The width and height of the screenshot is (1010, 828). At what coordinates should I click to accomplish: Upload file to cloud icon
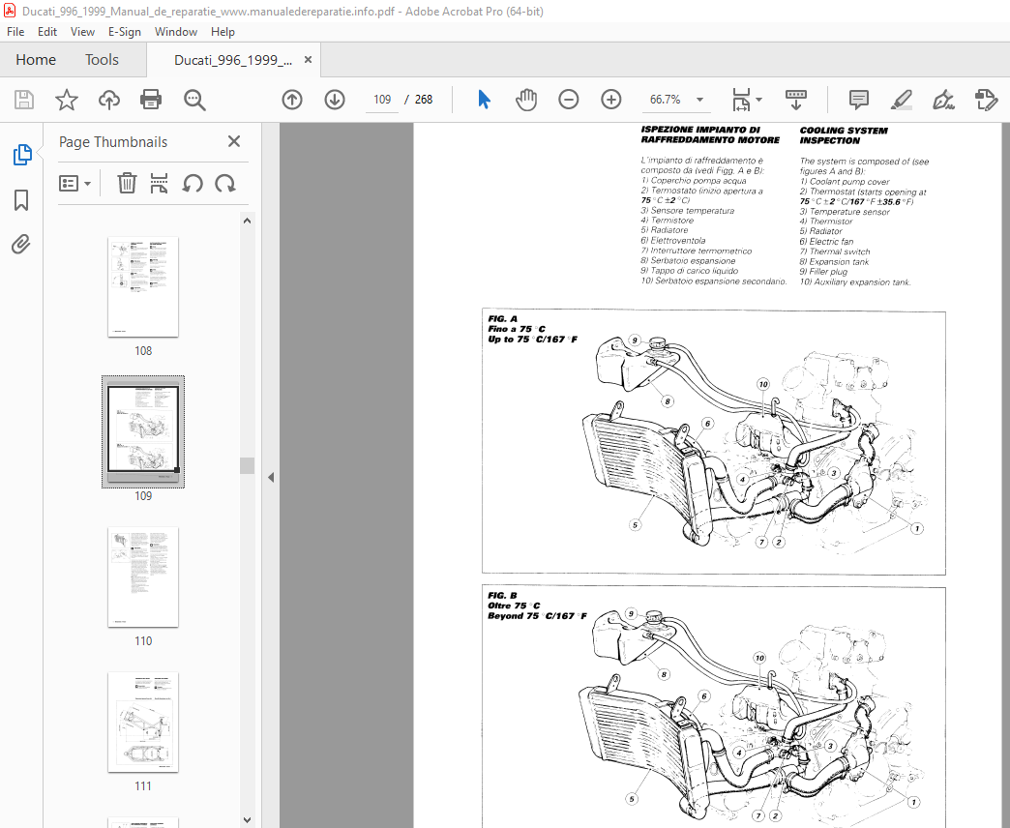coord(109,100)
